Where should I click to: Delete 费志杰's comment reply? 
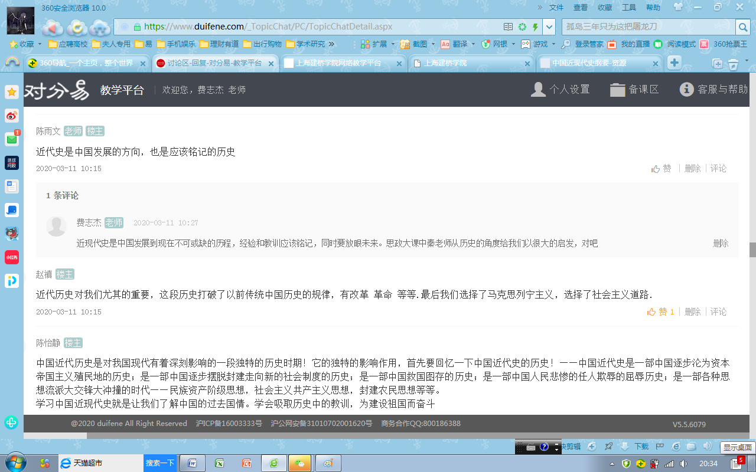[x=721, y=243]
